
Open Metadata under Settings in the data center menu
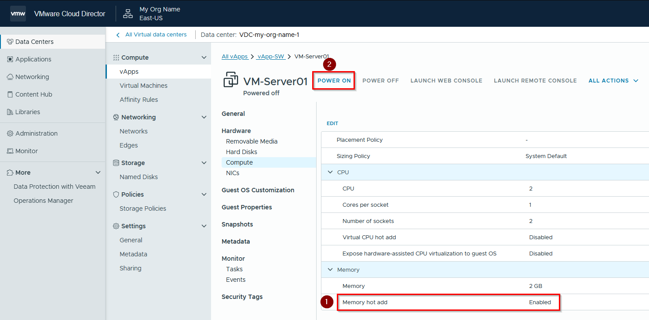point(133,254)
